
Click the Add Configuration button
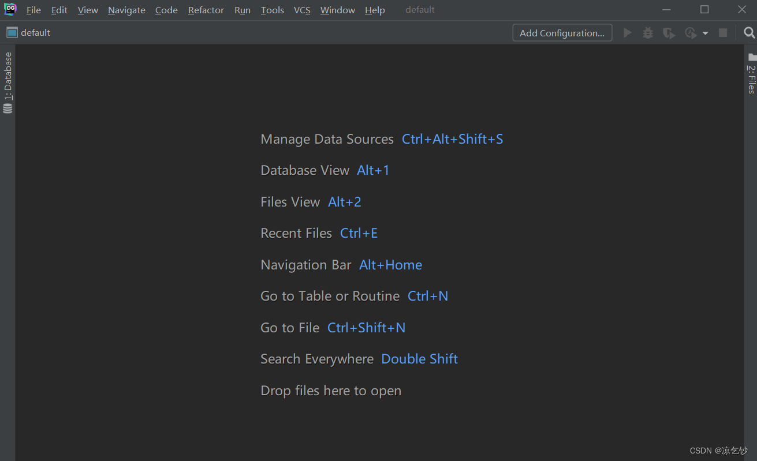click(x=562, y=33)
